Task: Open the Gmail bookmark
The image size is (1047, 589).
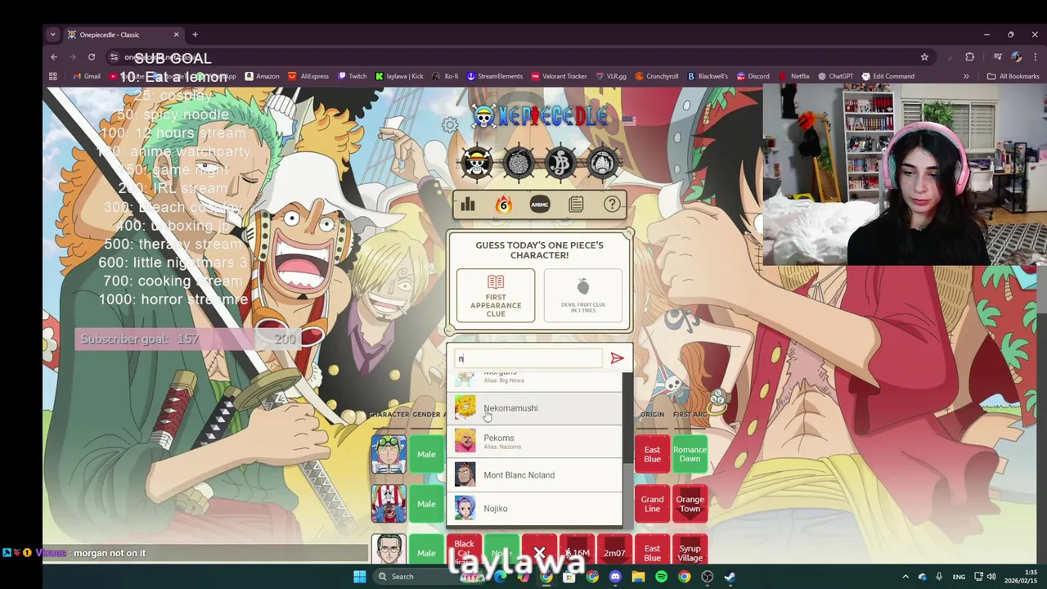Action: pos(87,76)
